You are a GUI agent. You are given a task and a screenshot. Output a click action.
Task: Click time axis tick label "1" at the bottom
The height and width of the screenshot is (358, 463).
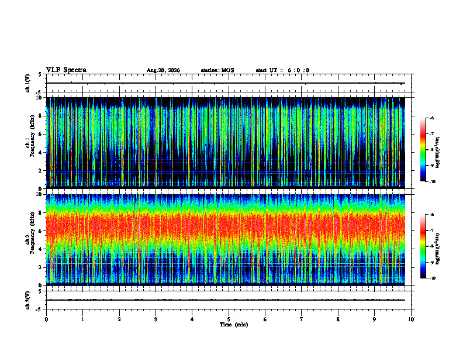82,319
